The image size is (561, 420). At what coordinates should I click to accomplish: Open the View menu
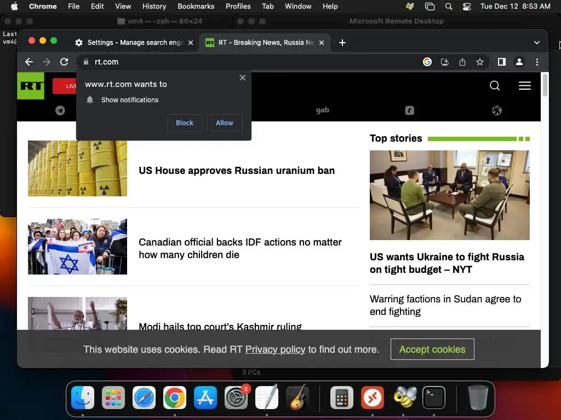pyautogui.click(x=123, y=6)
